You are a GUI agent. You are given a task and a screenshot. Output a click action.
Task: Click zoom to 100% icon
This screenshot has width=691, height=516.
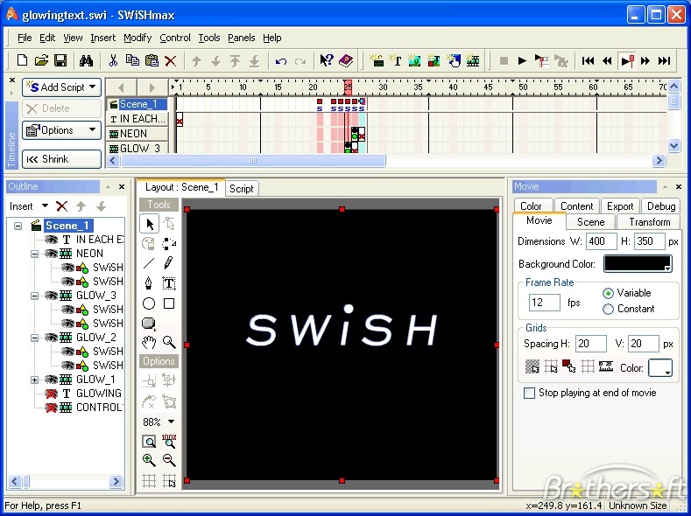[x=169, y=441]
